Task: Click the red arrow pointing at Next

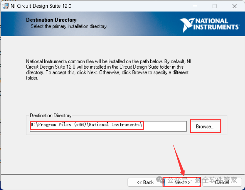Action: click(178, 159)
